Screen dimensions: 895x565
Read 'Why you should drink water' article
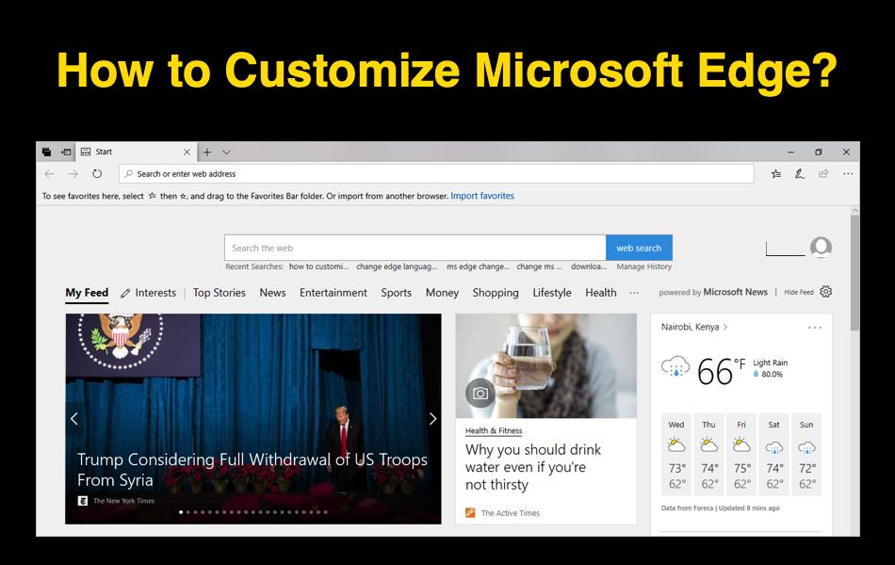533,467
